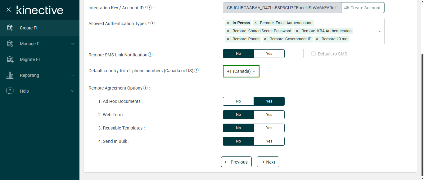Viewport: 424px width, 180px height.
Task: Remove the Remote: Phone authentication tag
Action: point(228,39)
